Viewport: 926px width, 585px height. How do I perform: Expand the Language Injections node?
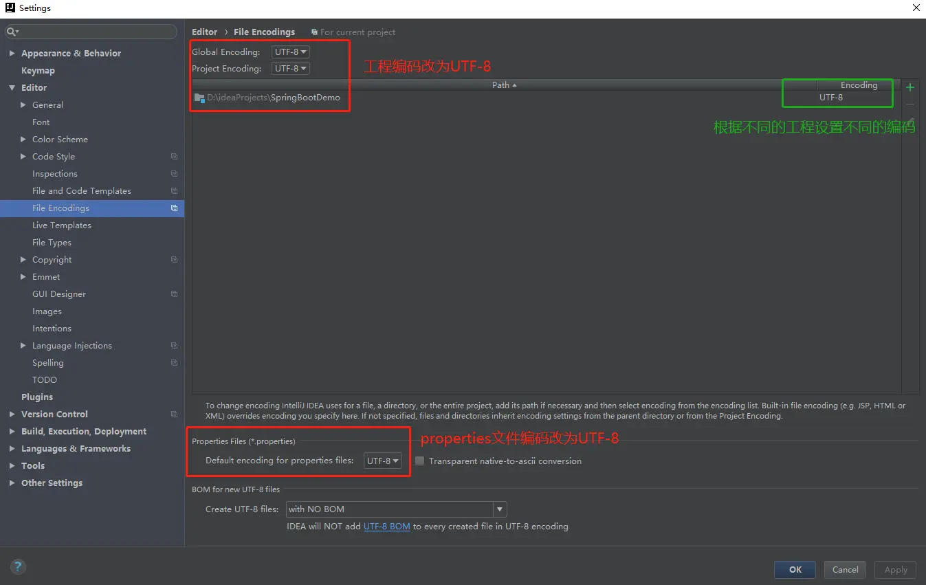pyautogui.click(x=23, y=346)
